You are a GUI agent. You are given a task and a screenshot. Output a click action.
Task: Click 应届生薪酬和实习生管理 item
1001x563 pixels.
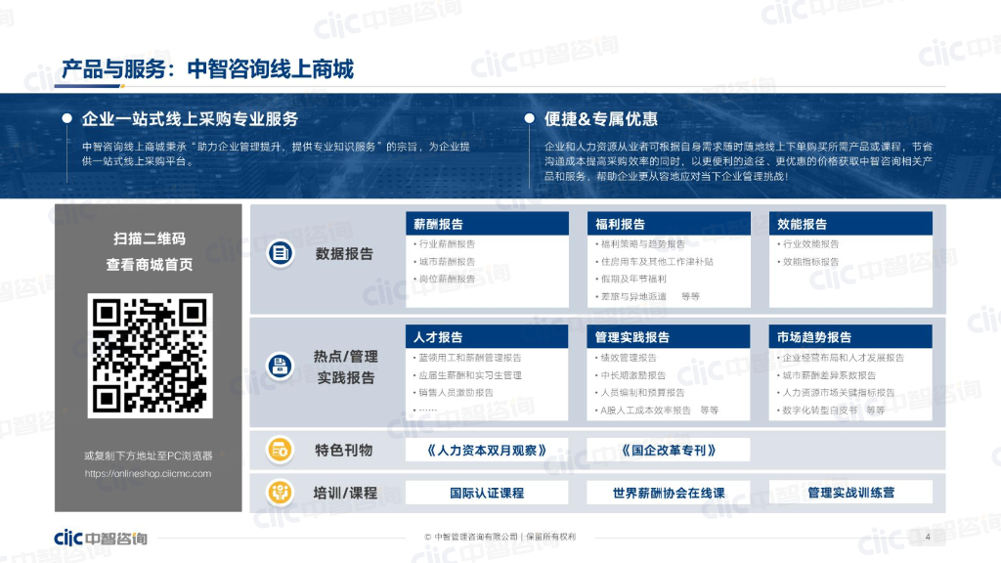pyautogui.click(x=470, y=375)
